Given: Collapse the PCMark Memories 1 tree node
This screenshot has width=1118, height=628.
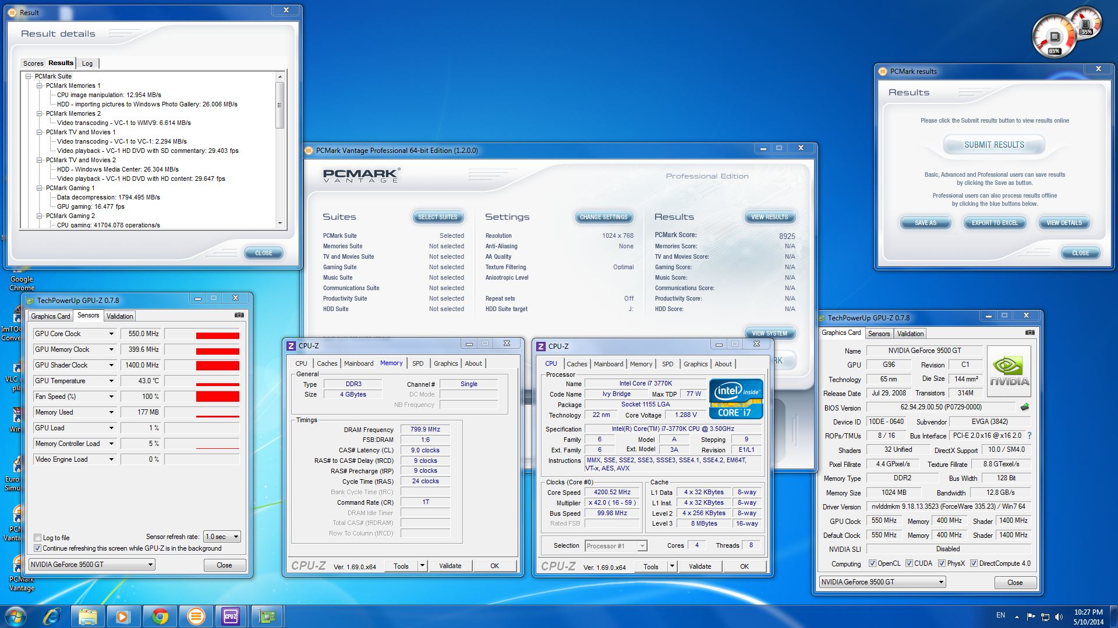Looking at the screenshot, I should pos(40,85).
